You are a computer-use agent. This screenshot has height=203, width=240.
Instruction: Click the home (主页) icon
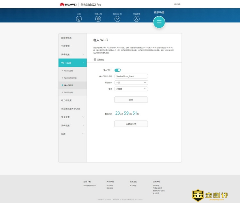79,19
